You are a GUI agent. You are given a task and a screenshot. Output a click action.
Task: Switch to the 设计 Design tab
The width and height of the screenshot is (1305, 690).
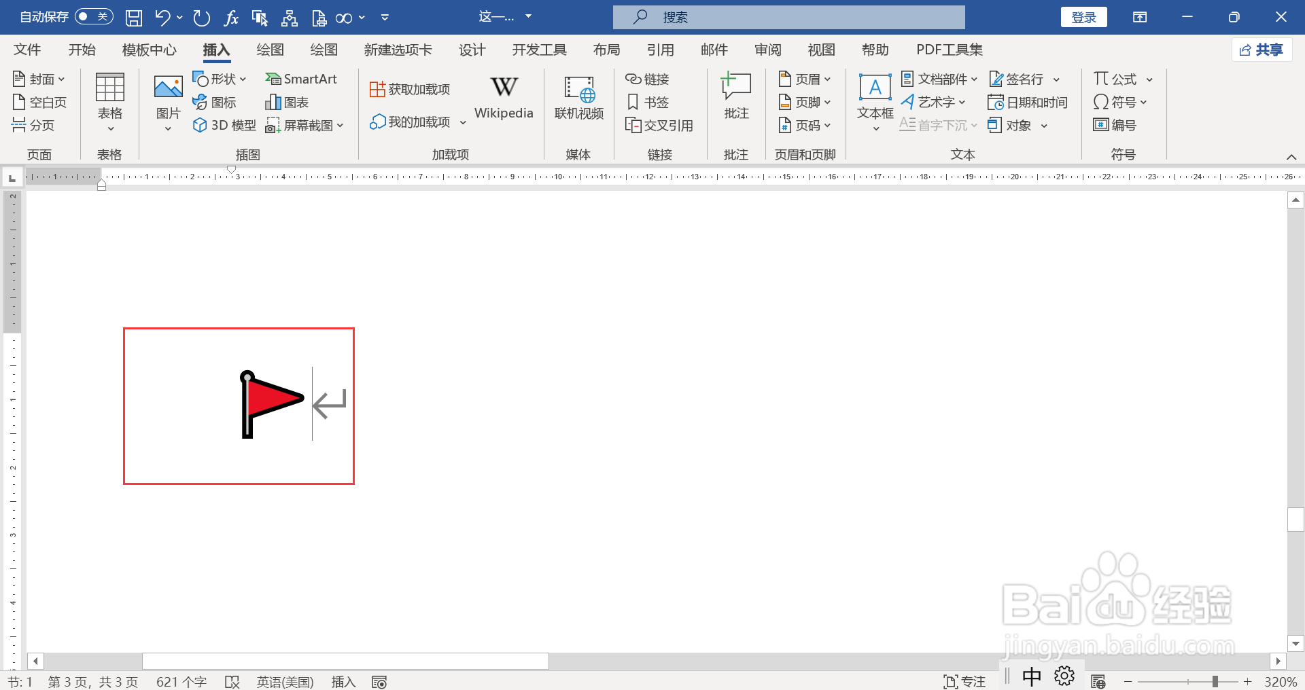(472, 50)
